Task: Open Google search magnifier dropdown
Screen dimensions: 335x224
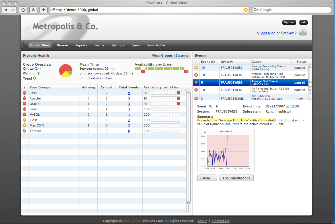Action: point(256,10)
